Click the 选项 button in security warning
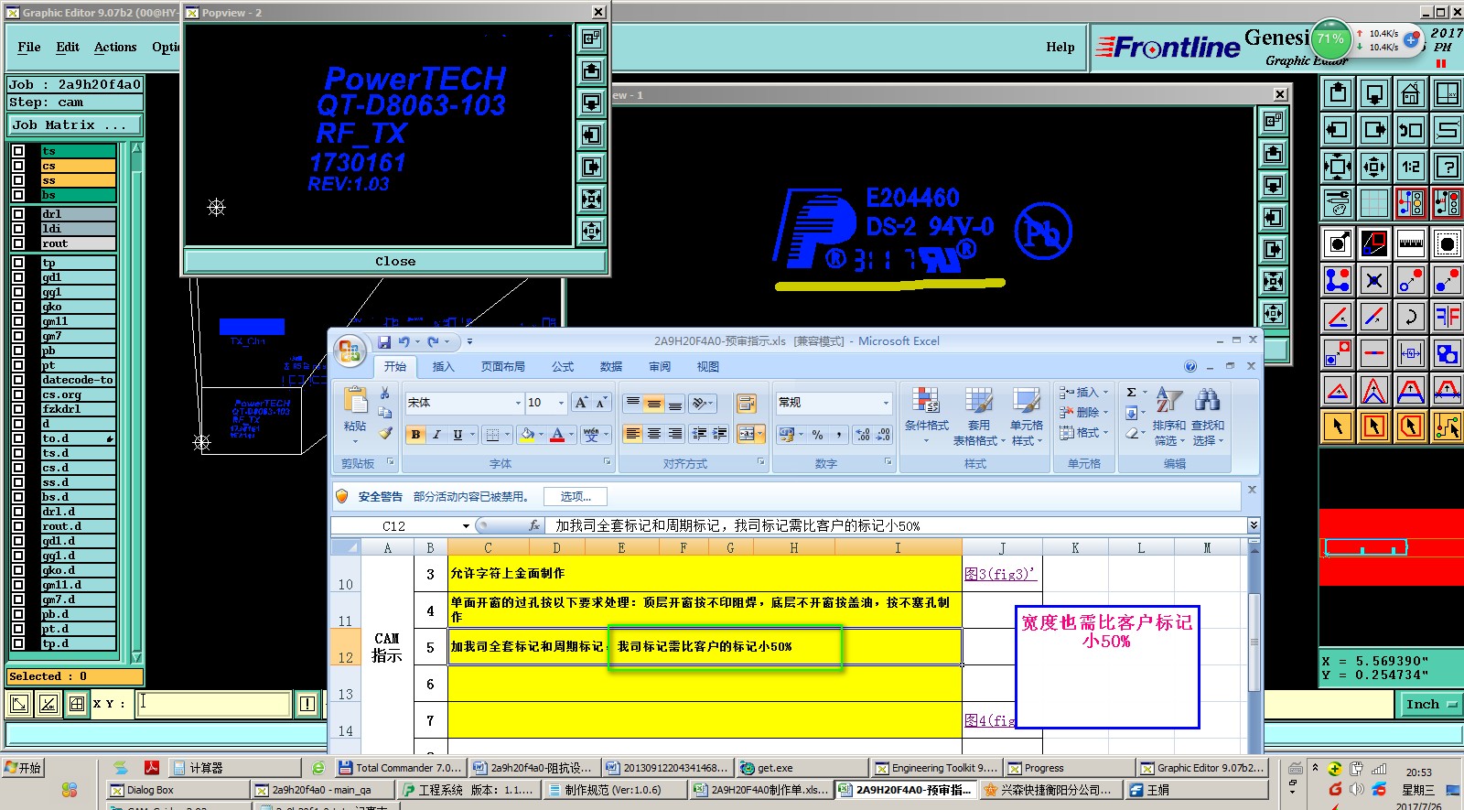 576,496
